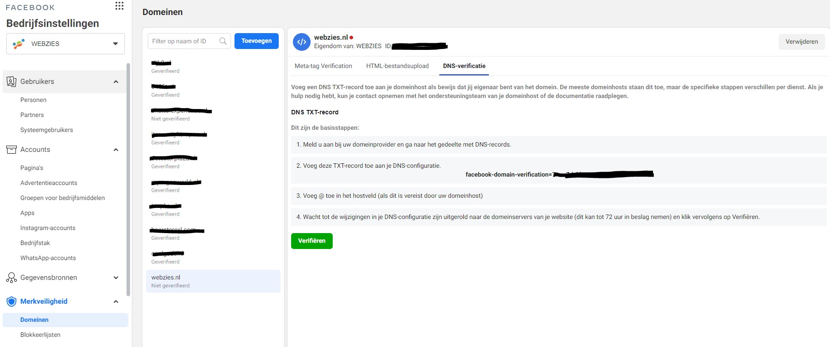Click the Accounts archive box icon
This screenshot has height=347, width=830.
pos(12,150)
